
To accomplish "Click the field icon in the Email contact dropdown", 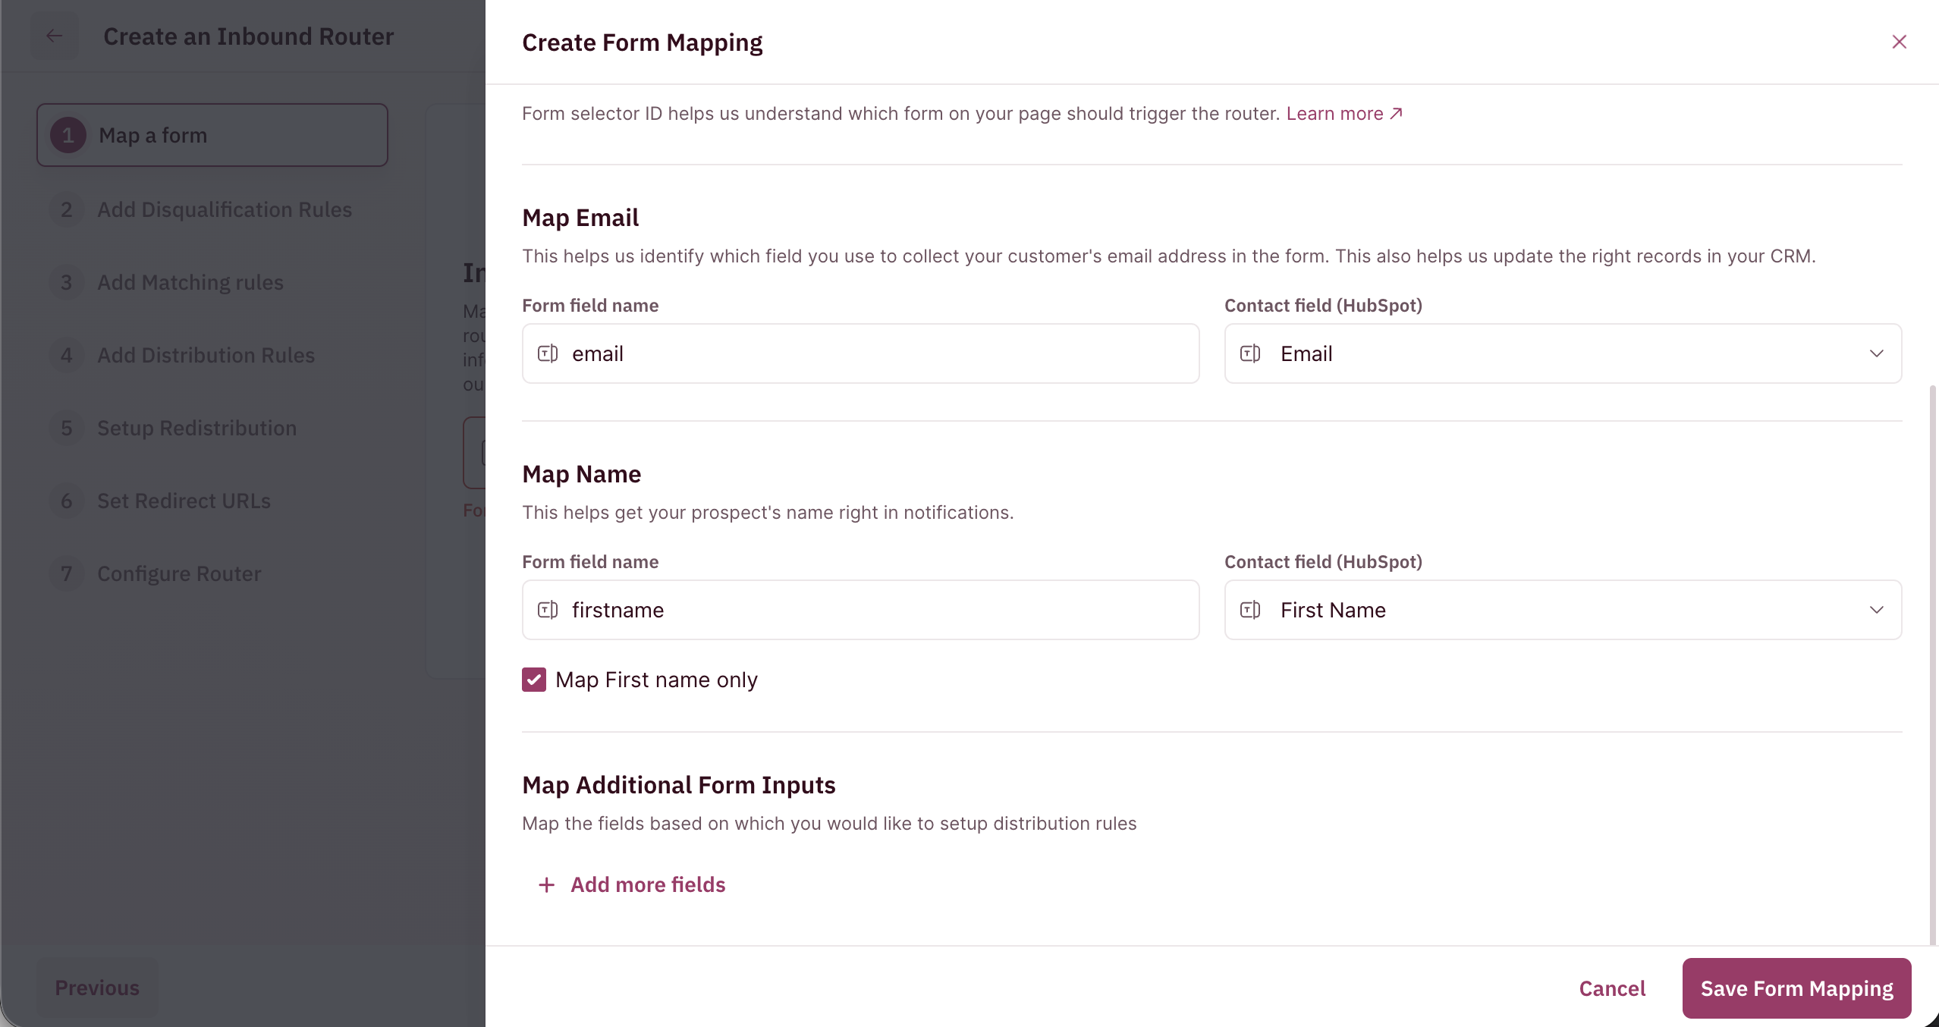I will point(1250,353).
